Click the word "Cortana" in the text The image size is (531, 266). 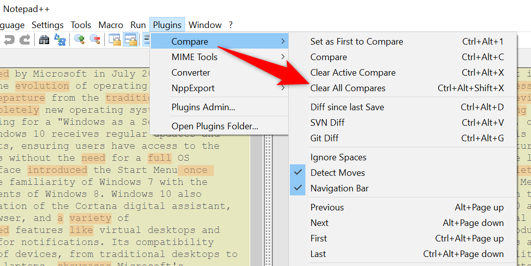tap(96, 206)
